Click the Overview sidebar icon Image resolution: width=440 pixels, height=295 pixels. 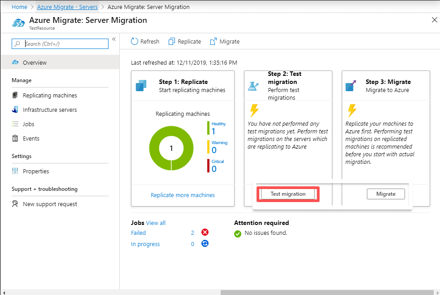[x=15, y=62]
